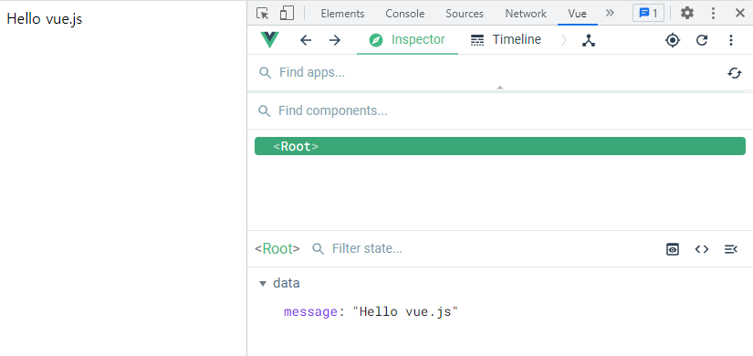Click the Hello vue.js page text
This screenshot has height=356, width=753.
click(44, 19)
